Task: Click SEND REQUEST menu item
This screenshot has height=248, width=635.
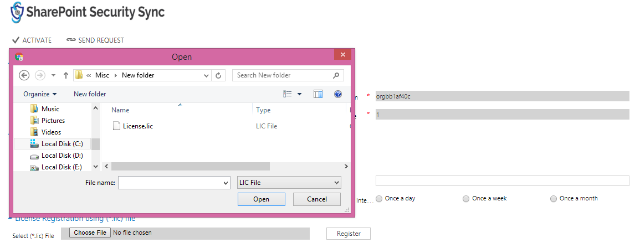Action: coord(95,40)
